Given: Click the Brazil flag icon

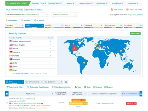Looking at the screenshot, I should click(x=11, y=70).
